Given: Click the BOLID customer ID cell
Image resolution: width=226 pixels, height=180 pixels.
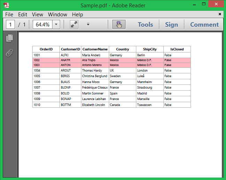Looking at the screenshot, I should (70, 93).
